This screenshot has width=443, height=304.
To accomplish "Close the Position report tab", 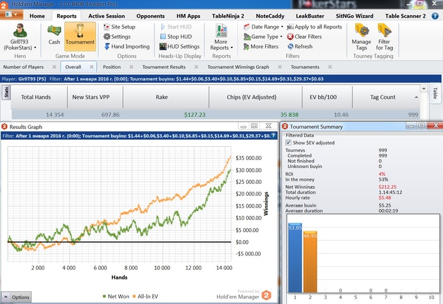I will tap(132, 67).
